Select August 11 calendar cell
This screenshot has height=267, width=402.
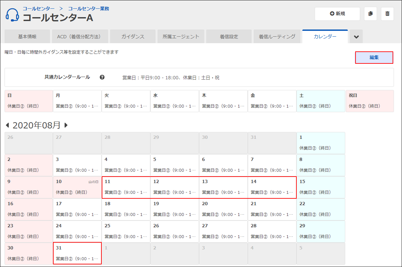pyautogui.click(x=126, y=187)
